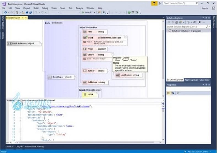This screenshot has height=153, width=217.
Task: Click Add to Source Control in status bar
Action: pos(198,152)
